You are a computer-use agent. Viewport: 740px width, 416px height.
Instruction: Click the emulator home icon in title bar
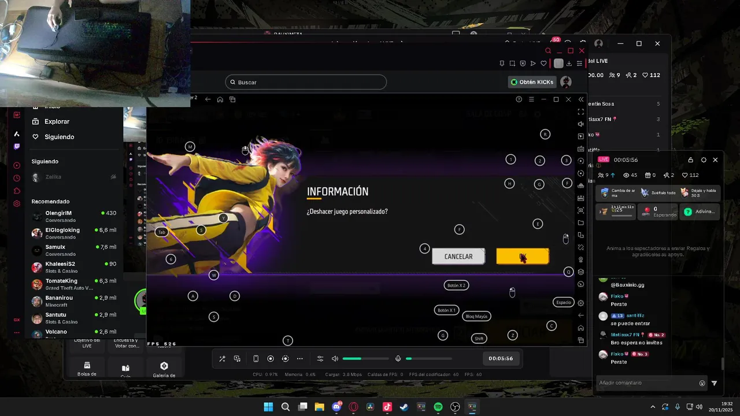tap(220, 99)
